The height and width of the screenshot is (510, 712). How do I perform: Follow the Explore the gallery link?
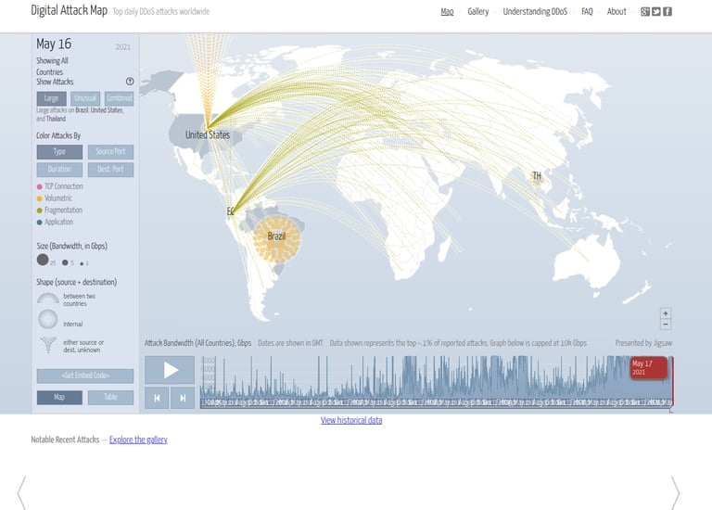point(138,440)
